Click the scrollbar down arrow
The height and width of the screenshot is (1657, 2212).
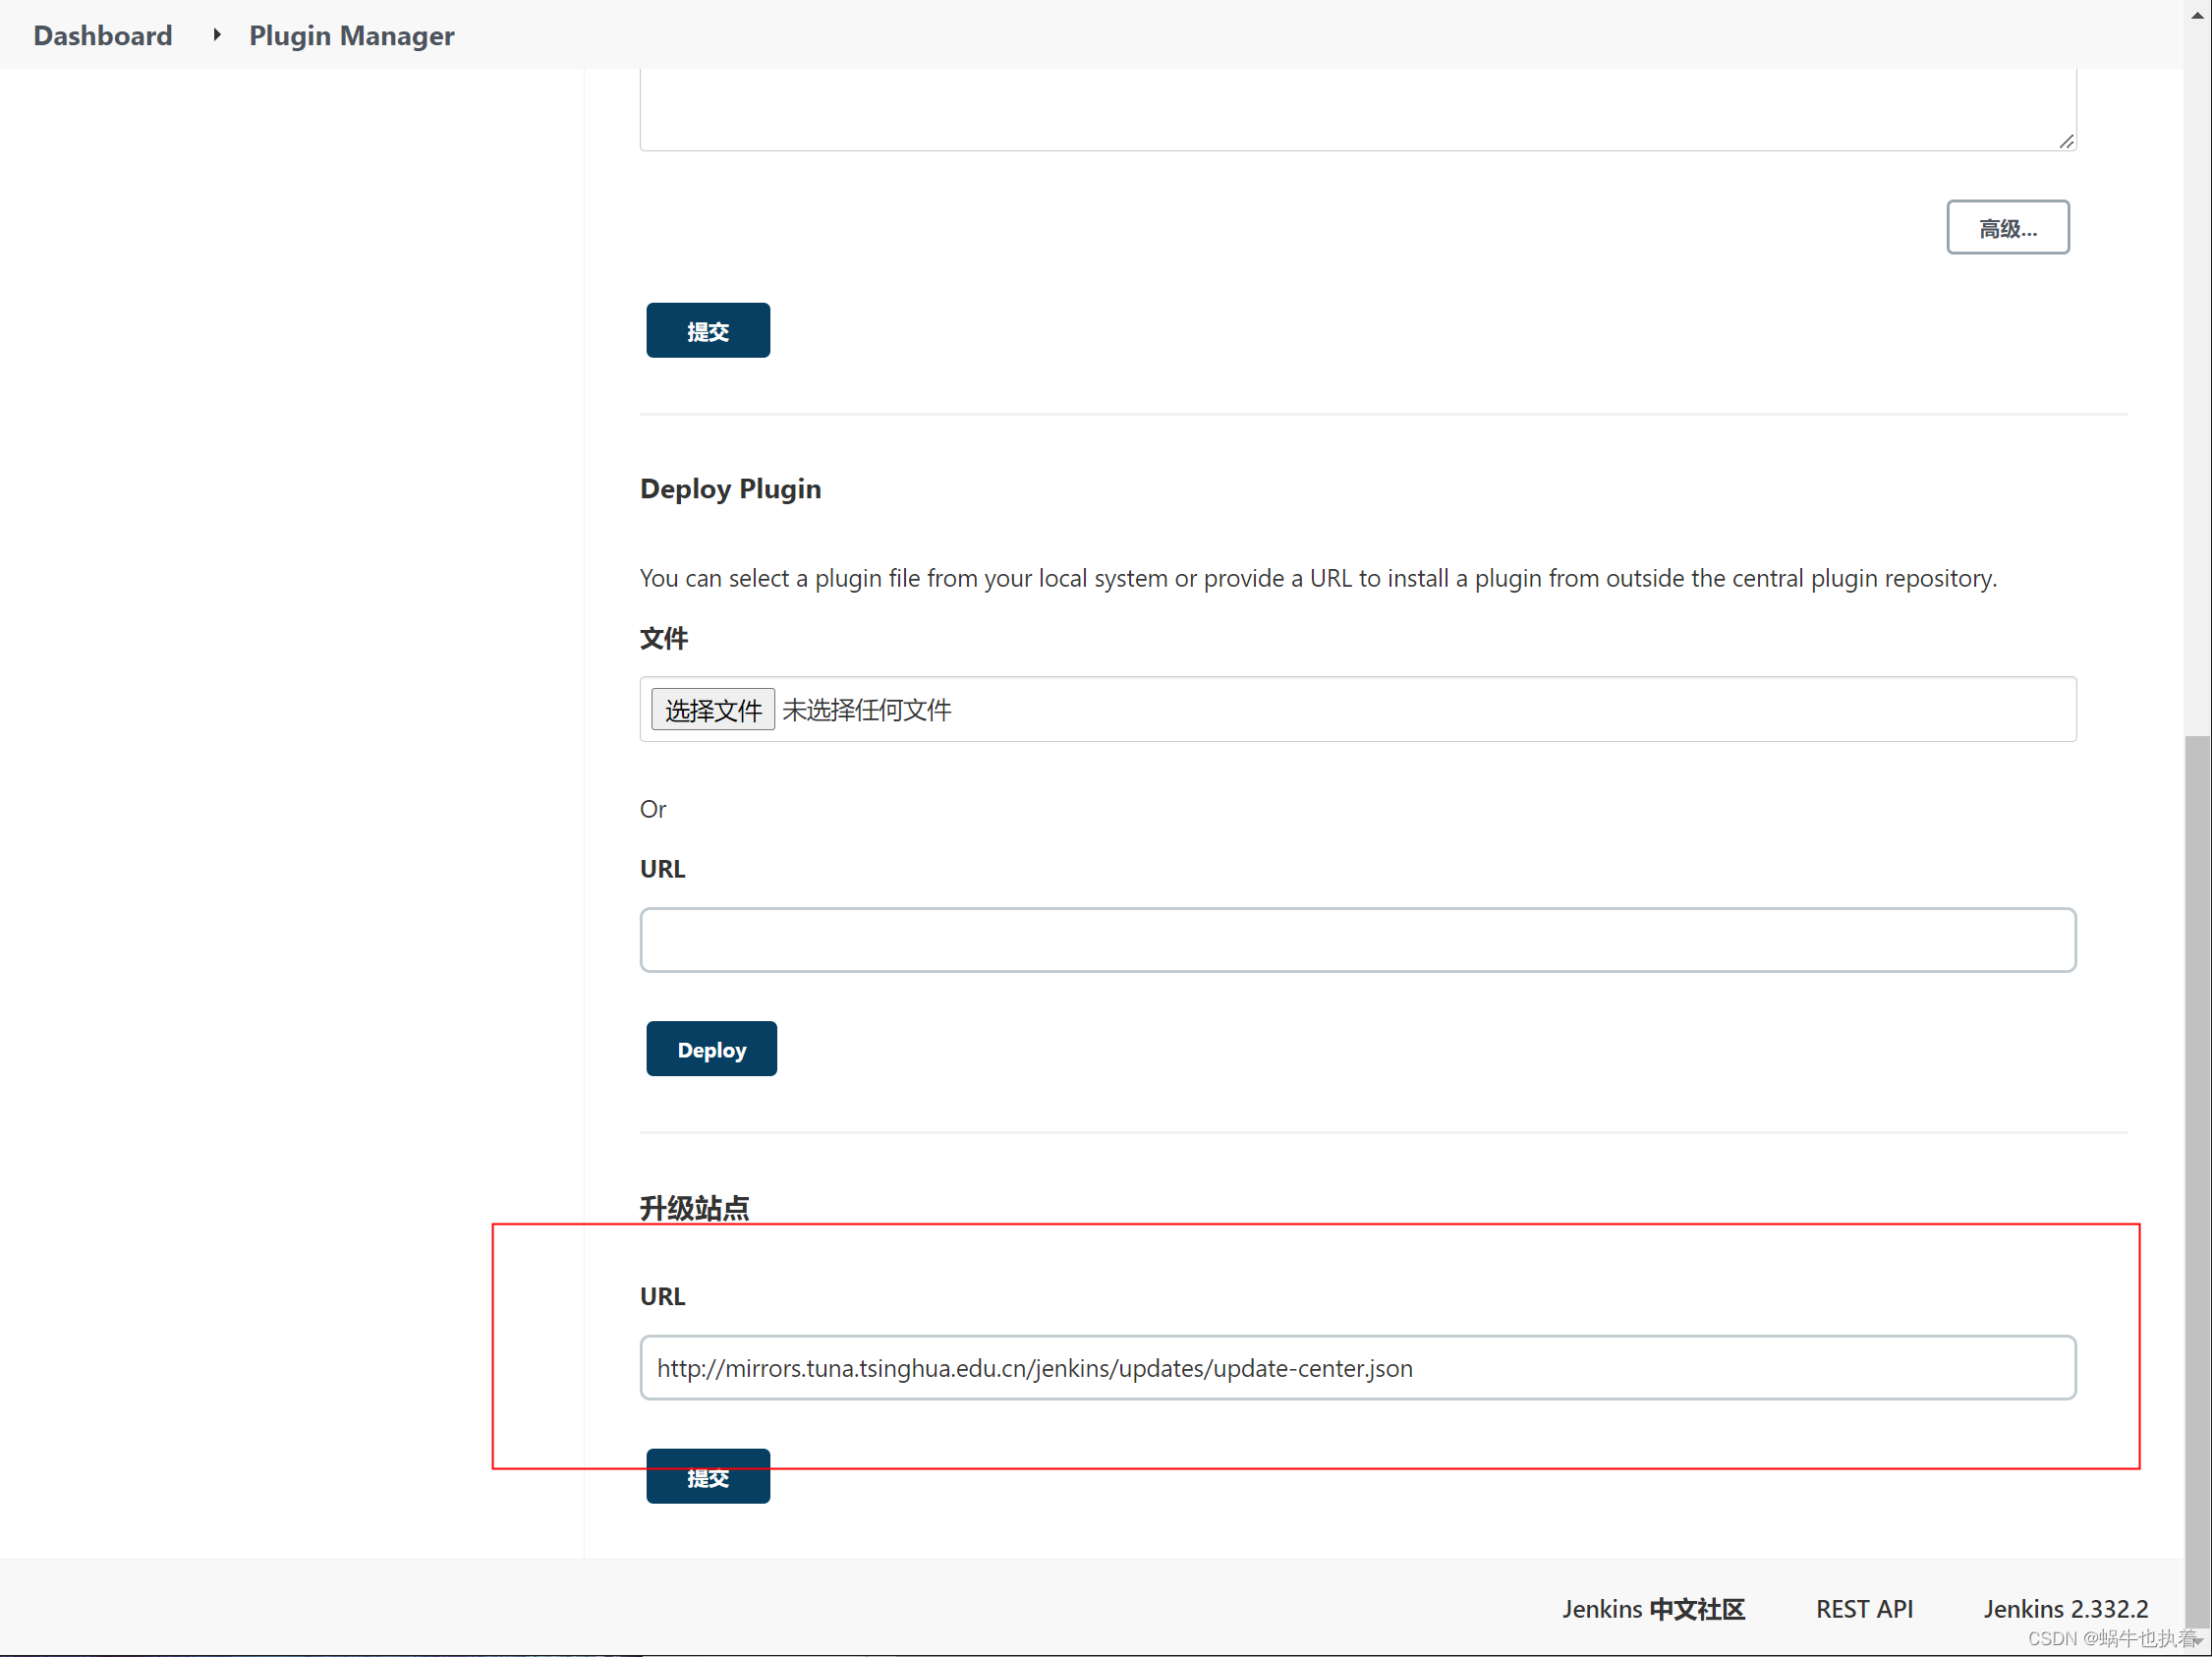(2197, 1643)
